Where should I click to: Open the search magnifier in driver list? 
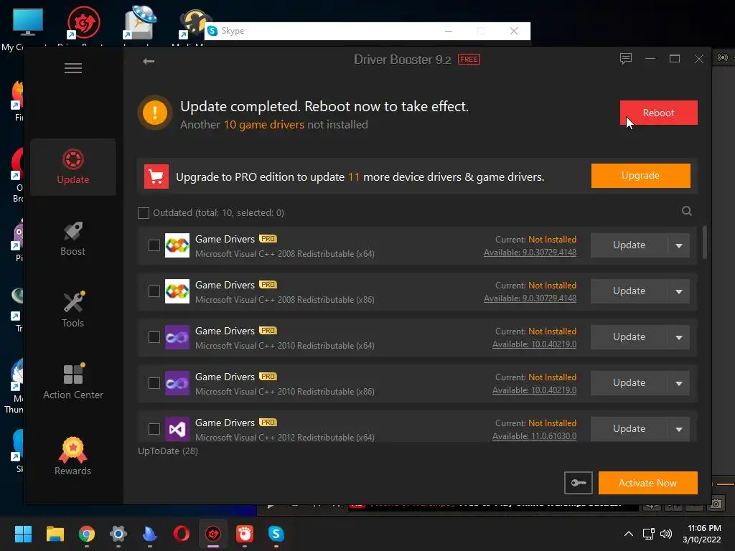(x=687, y=211)
